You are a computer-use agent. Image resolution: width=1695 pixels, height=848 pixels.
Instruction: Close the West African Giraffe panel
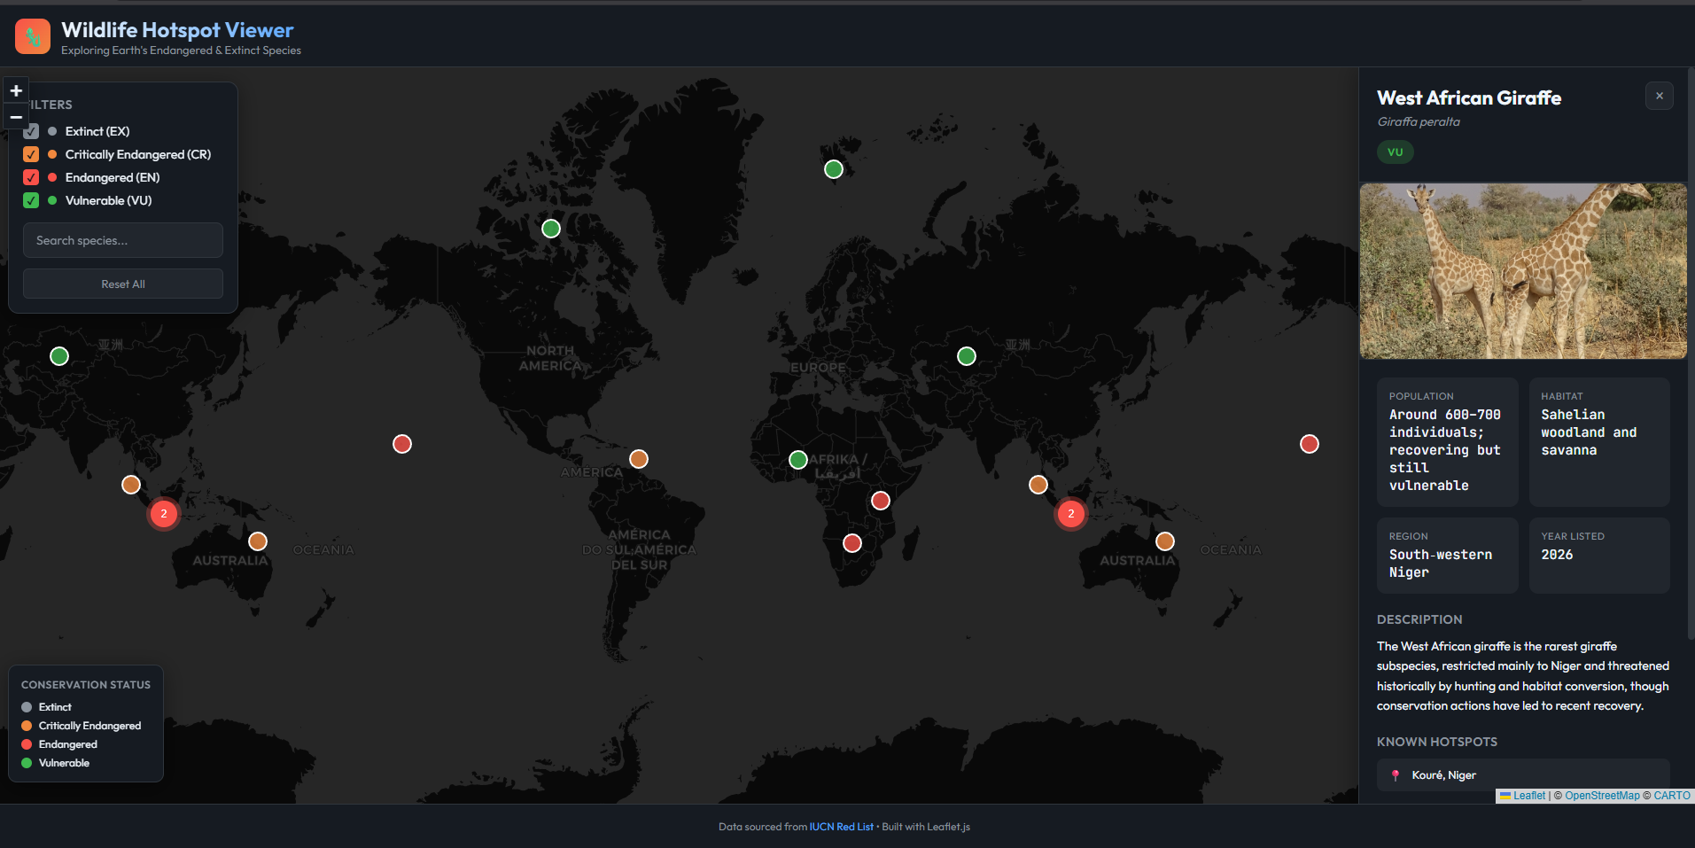click(x=1660, y=96)
